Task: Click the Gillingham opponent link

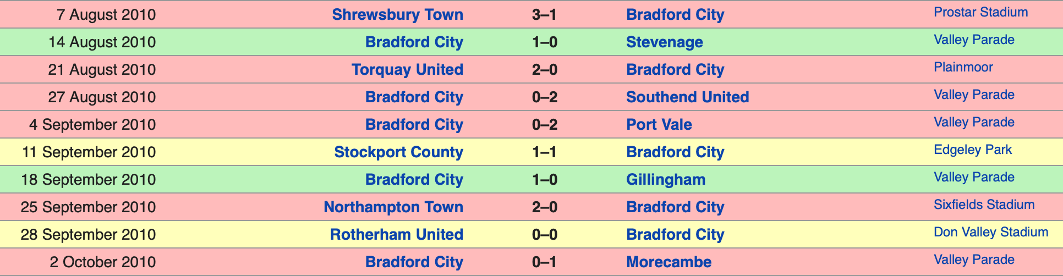Action: pyautogui.click(x=665, y=180)
